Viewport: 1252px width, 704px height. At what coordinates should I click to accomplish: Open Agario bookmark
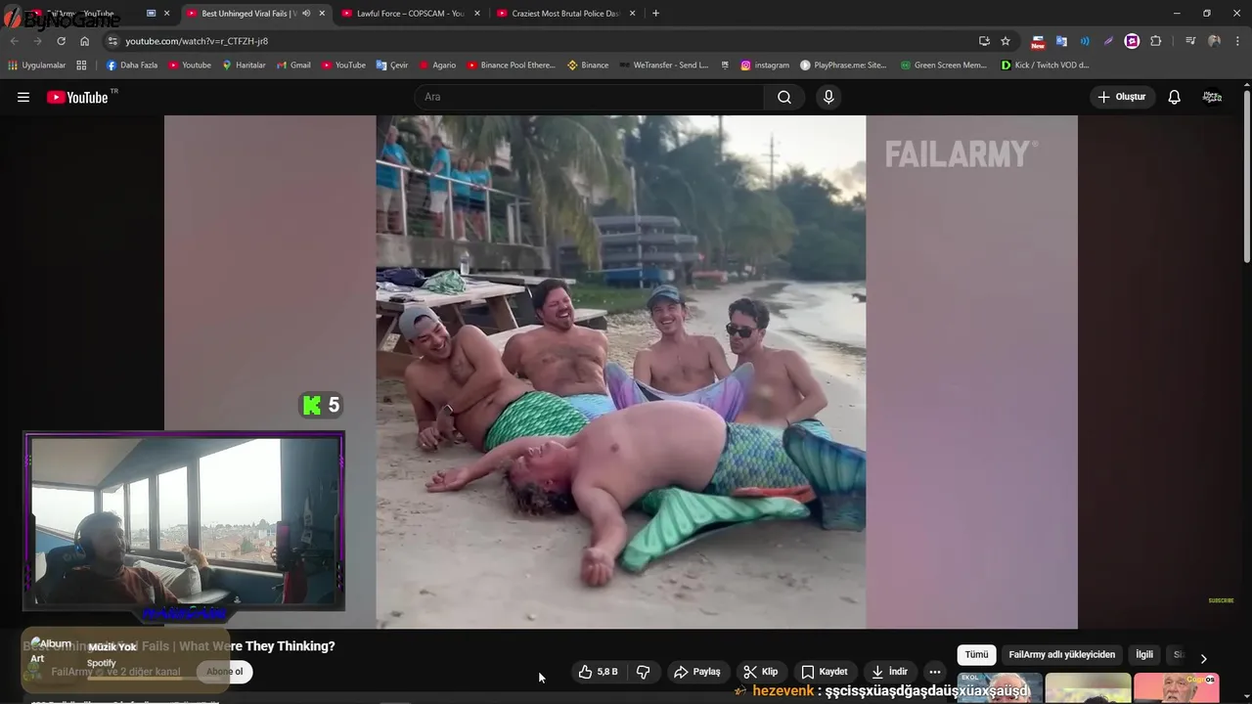coord(437,66)
